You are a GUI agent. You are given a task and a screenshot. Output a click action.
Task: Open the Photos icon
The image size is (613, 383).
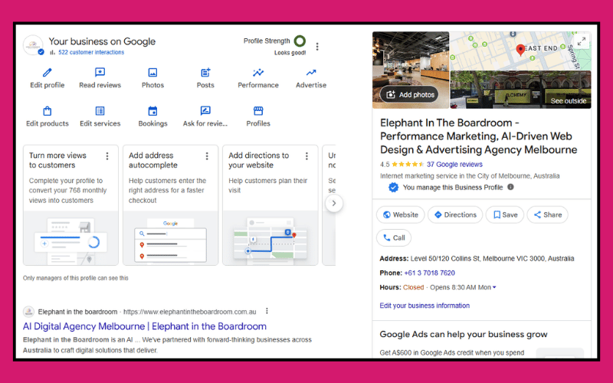[x=152, y=72]
